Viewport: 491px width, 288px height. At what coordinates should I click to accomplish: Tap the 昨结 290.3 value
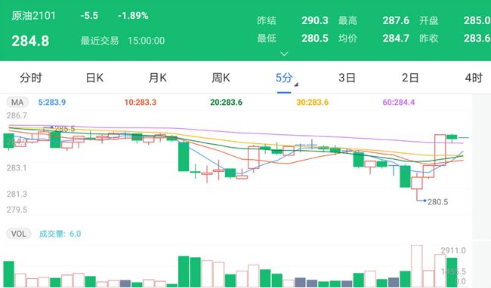click(x=315, y=20)
